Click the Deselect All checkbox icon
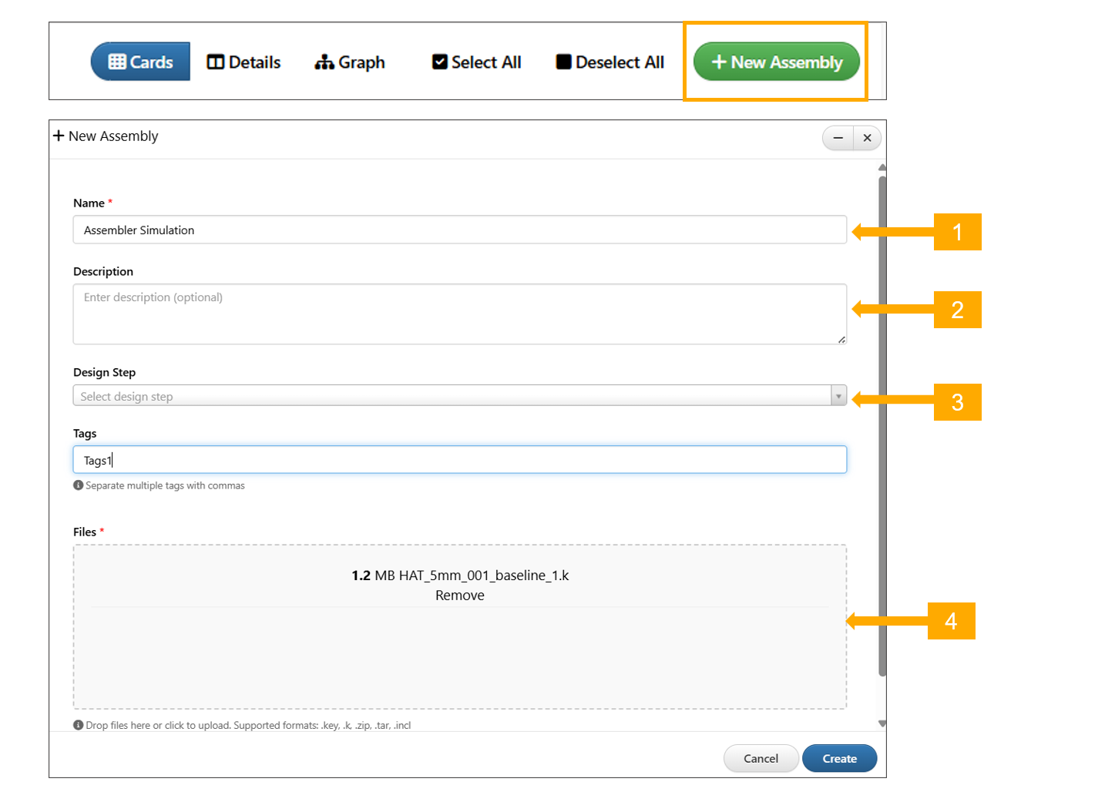Viewport: 1115px width, 792px height. 564,62
